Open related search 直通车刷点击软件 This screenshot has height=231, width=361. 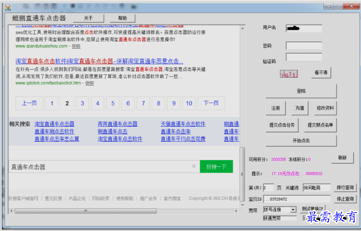tap(55, 132)
